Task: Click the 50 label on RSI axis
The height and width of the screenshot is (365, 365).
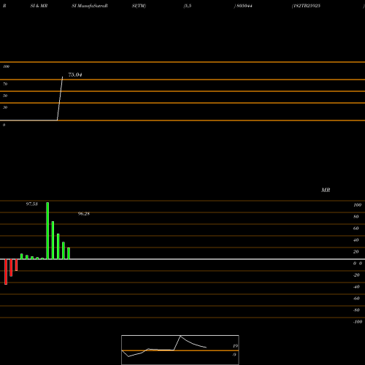Action: [5, 96]
